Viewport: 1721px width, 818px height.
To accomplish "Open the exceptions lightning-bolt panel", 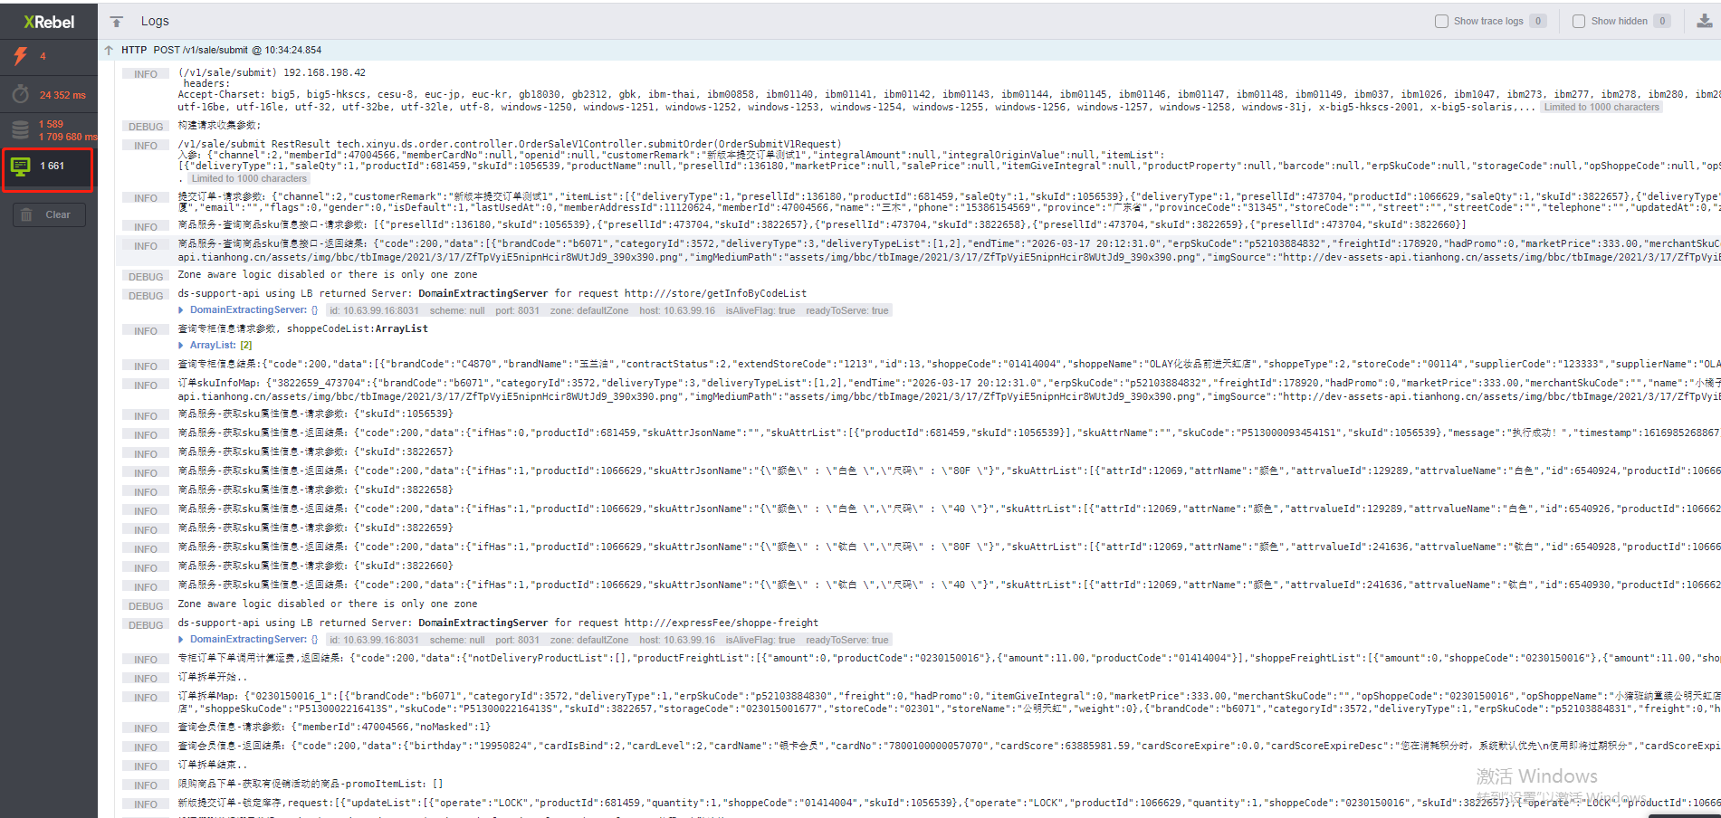I will 20,56.
